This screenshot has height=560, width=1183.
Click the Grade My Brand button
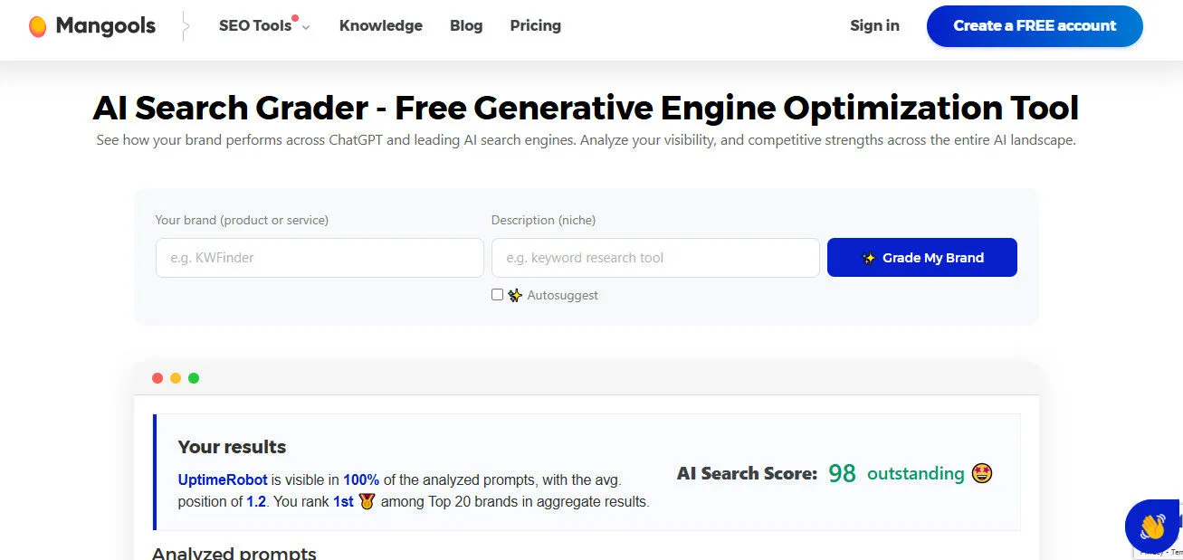921,257
